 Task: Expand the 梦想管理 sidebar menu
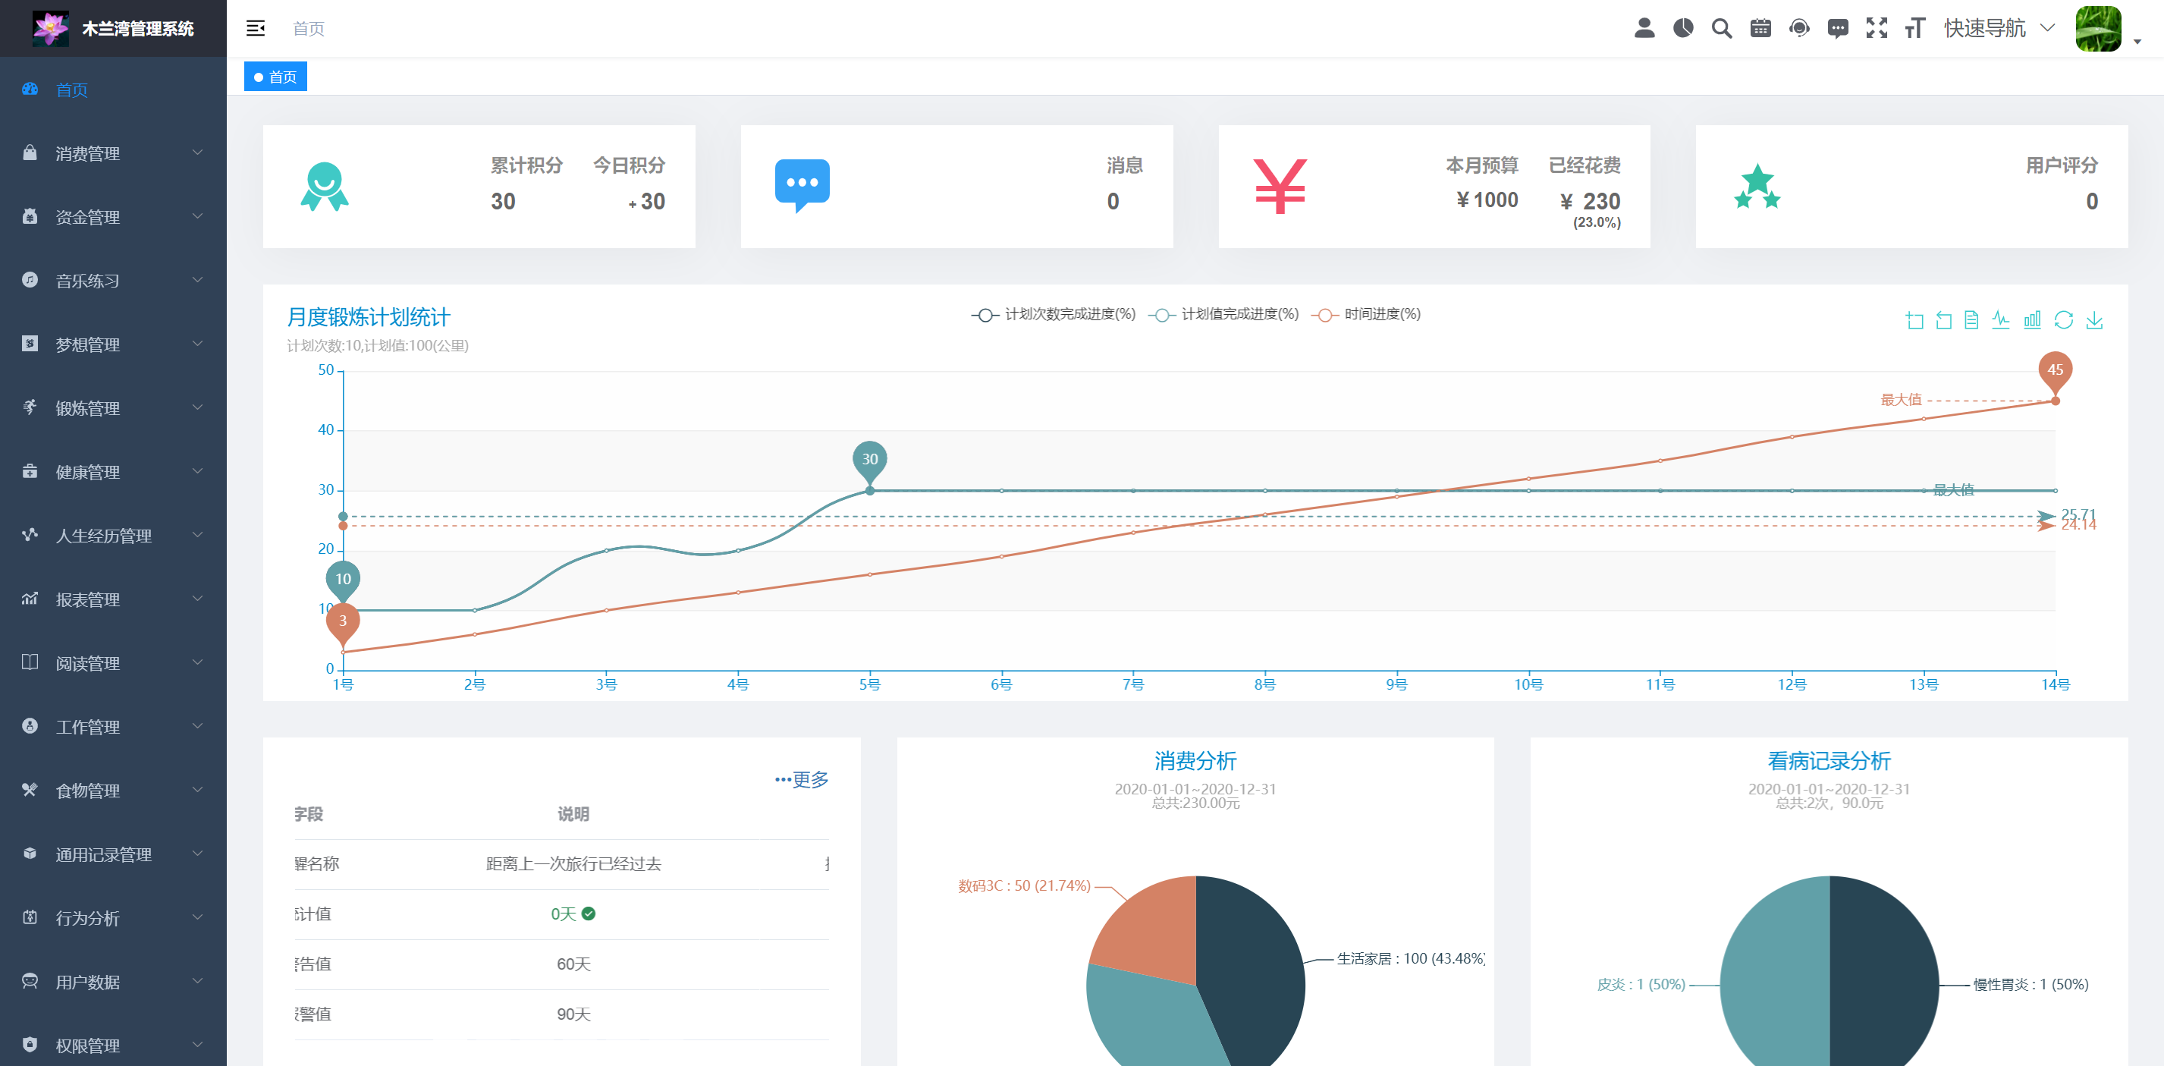[x=114, y=344]
